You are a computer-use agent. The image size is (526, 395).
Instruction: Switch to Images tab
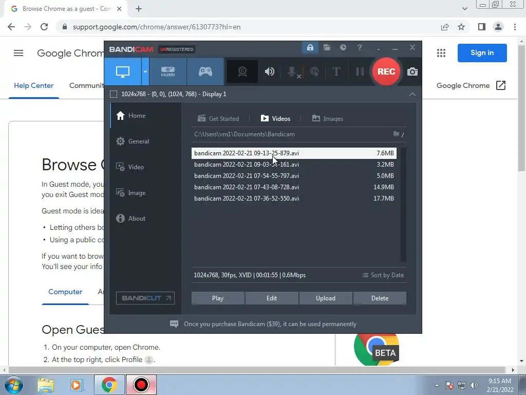(x=328, y=119)
